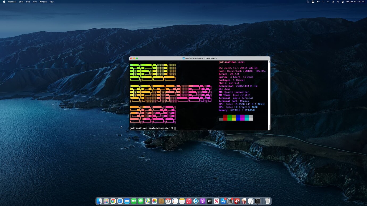367x206 pixels.
Task: Toggle Bluetooth via its menu bar icon
Action: [323, 2]
